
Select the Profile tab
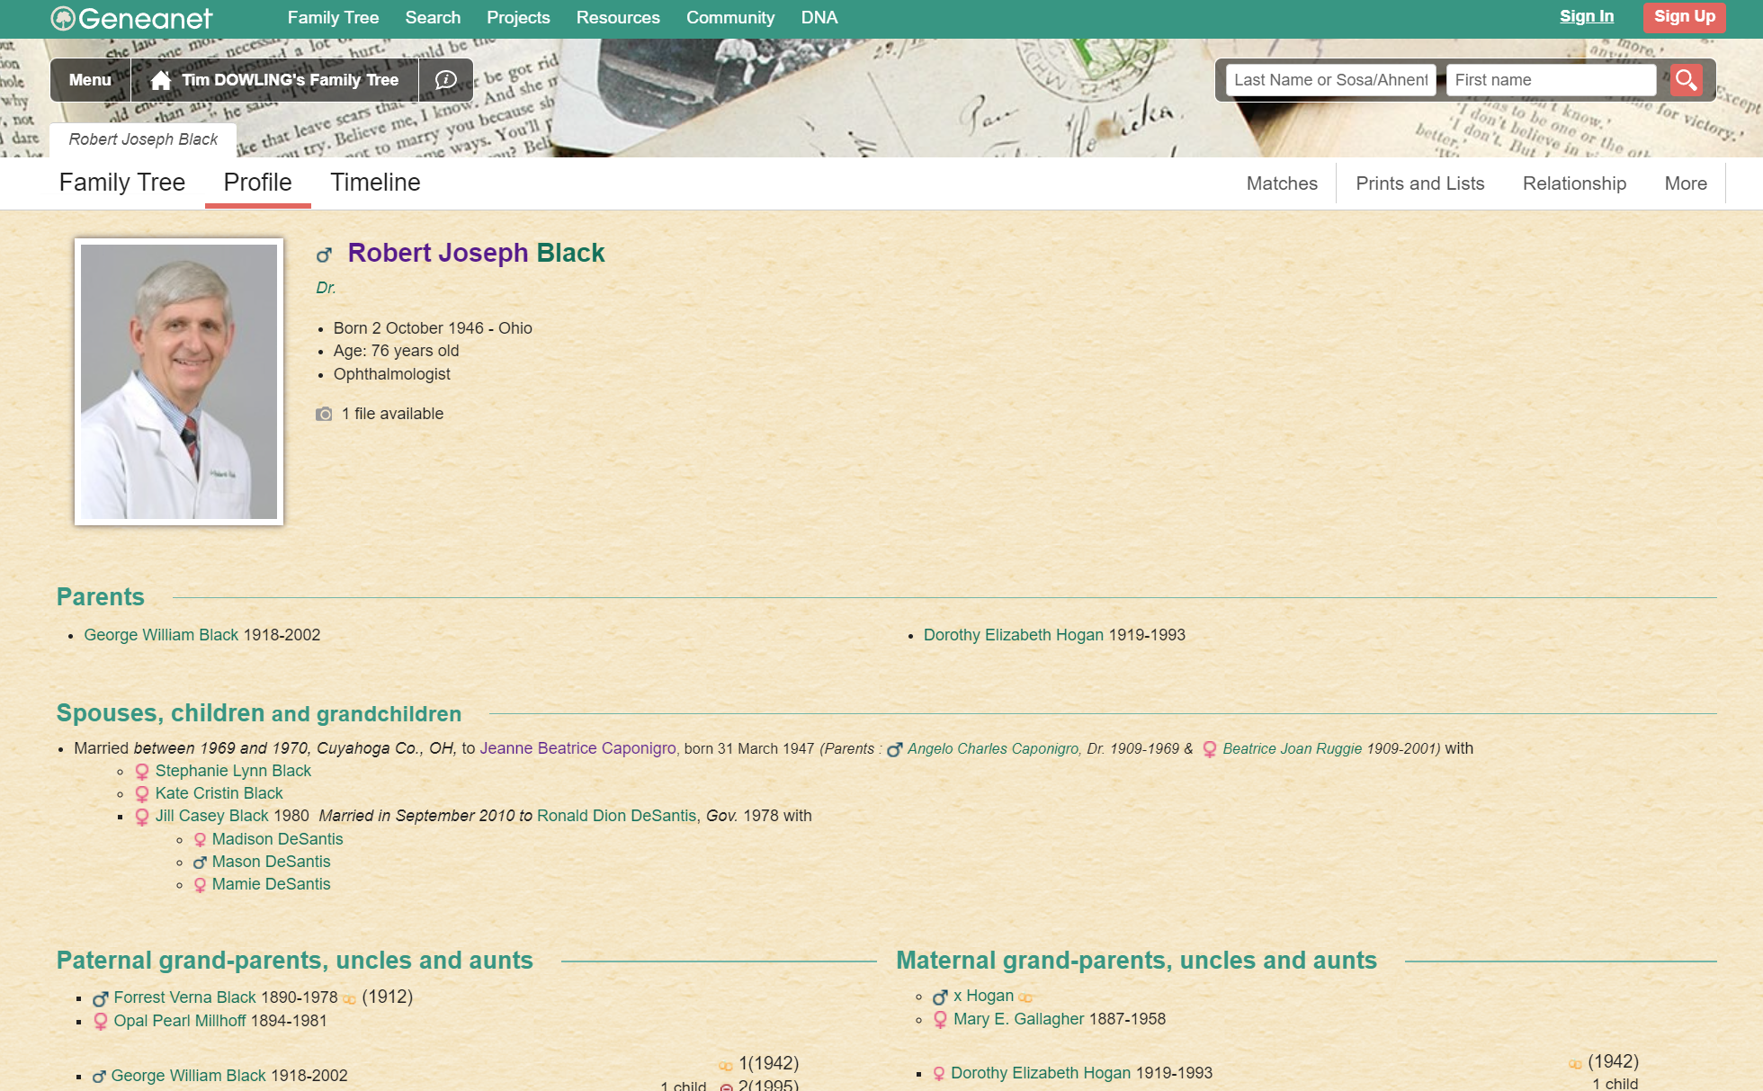[x=257, y=183]
